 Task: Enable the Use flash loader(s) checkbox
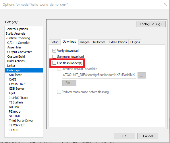pyautogui.click(x=55, y=63)
